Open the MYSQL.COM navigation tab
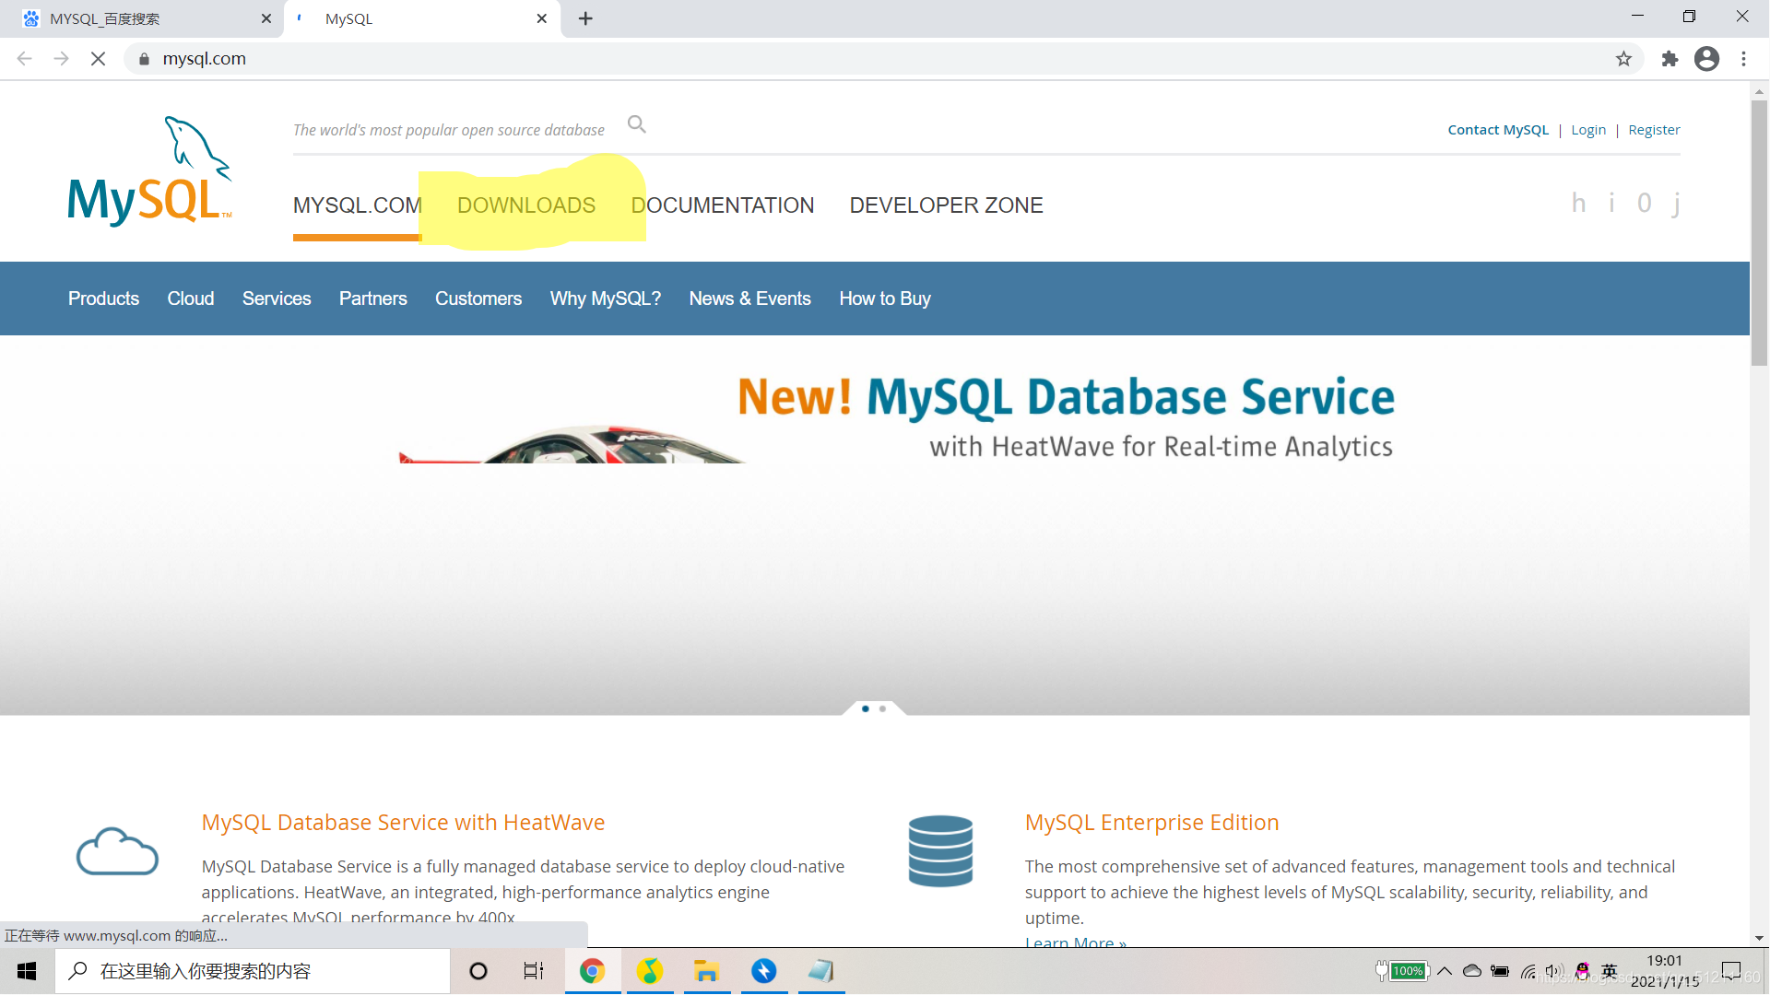The image size is (1770, 995). tap(357, 205)
